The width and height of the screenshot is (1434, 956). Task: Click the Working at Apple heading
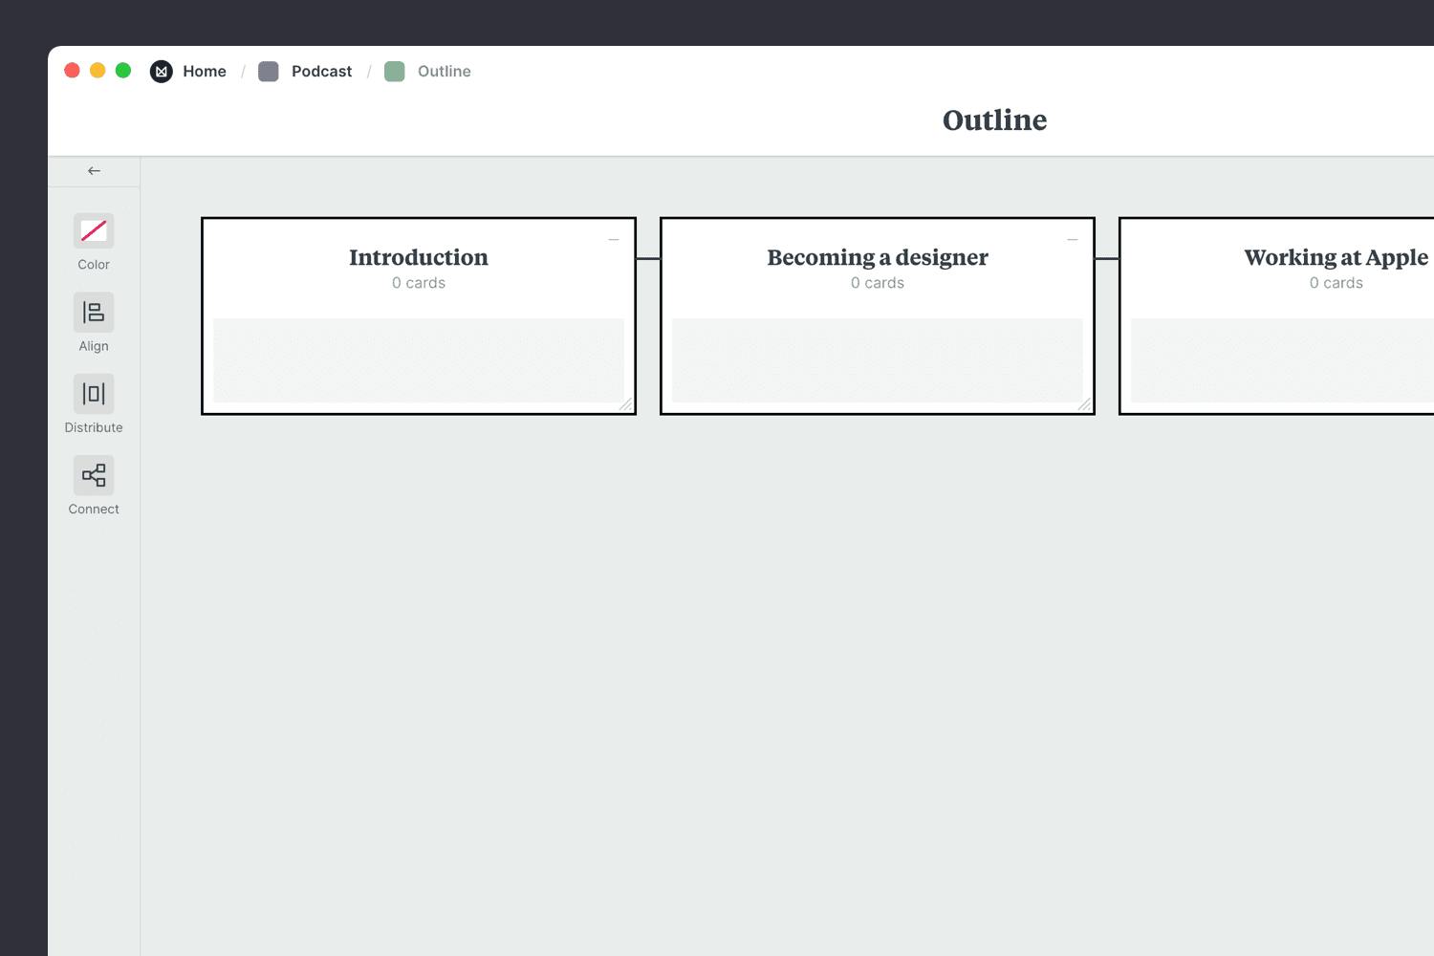[1336, 257]
